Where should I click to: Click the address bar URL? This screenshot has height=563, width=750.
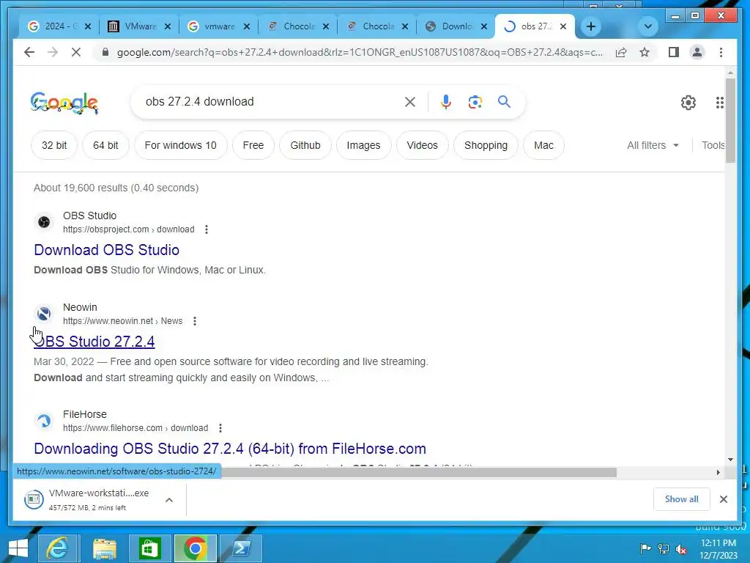360,52
